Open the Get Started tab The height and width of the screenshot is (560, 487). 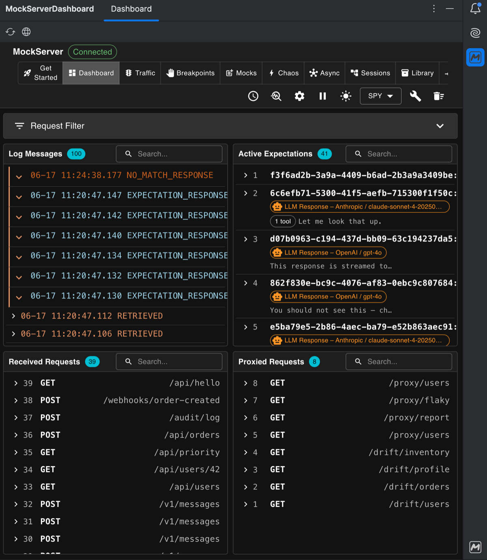pos(40,73)
